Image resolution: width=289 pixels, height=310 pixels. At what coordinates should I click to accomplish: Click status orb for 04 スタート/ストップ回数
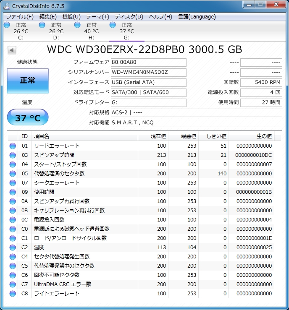13,164
